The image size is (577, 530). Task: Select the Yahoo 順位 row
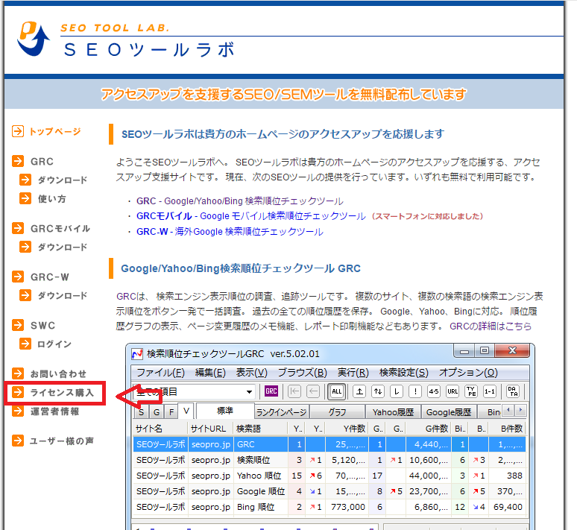click(330, 476)
